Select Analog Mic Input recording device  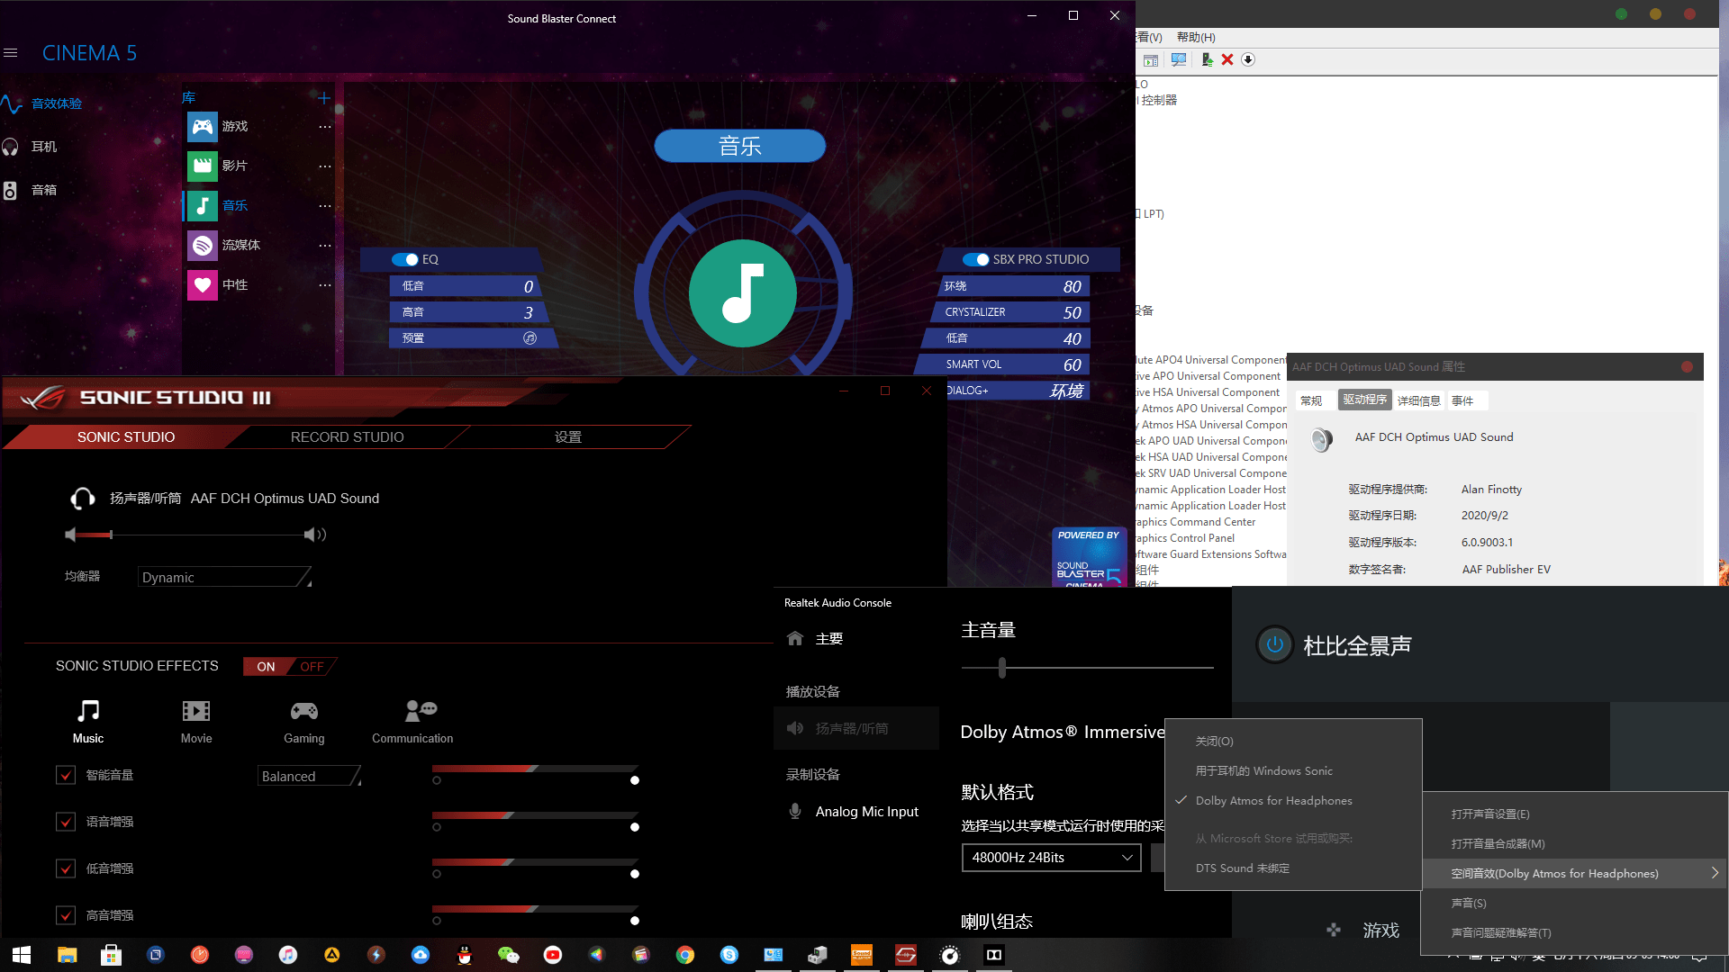(x=856, y=811)
